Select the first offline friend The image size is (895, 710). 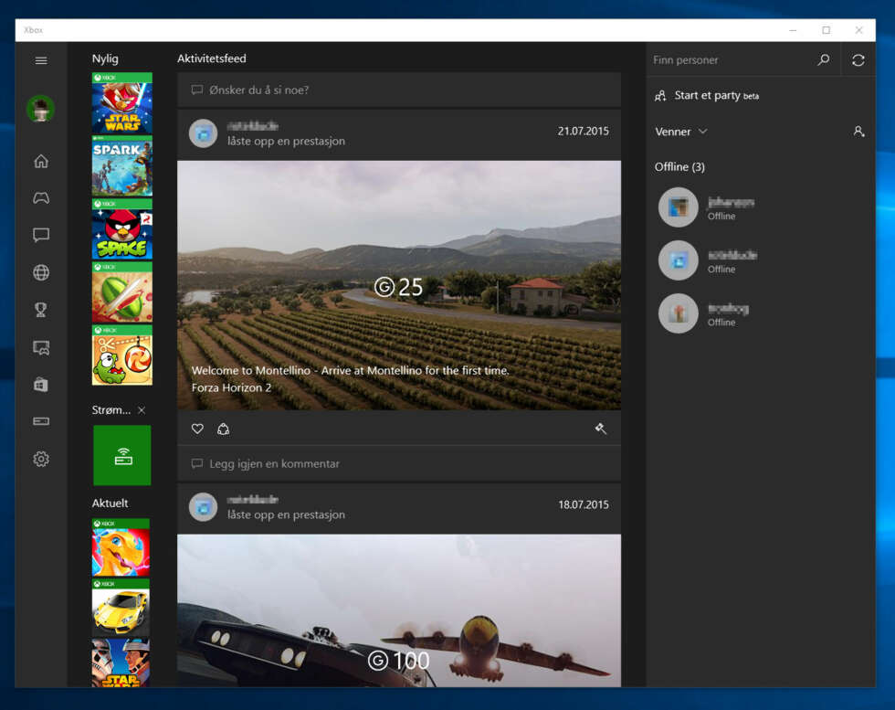click(x=707, y=207)
